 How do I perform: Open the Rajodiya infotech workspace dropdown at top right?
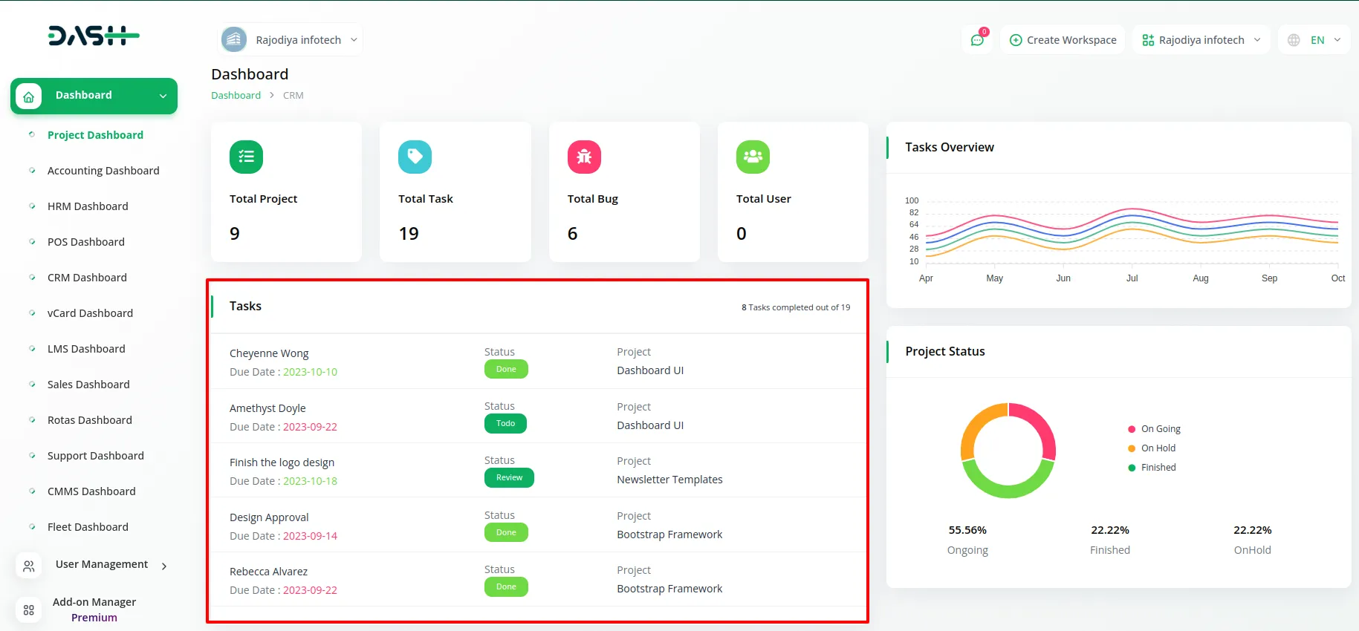click(x=1201, y=40)
